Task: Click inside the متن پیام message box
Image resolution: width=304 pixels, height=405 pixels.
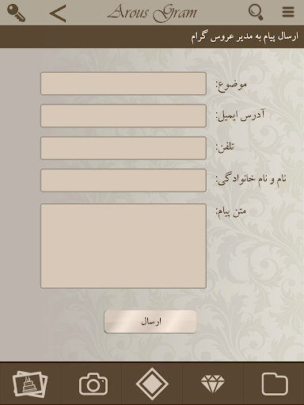Action: coord(123,246)
